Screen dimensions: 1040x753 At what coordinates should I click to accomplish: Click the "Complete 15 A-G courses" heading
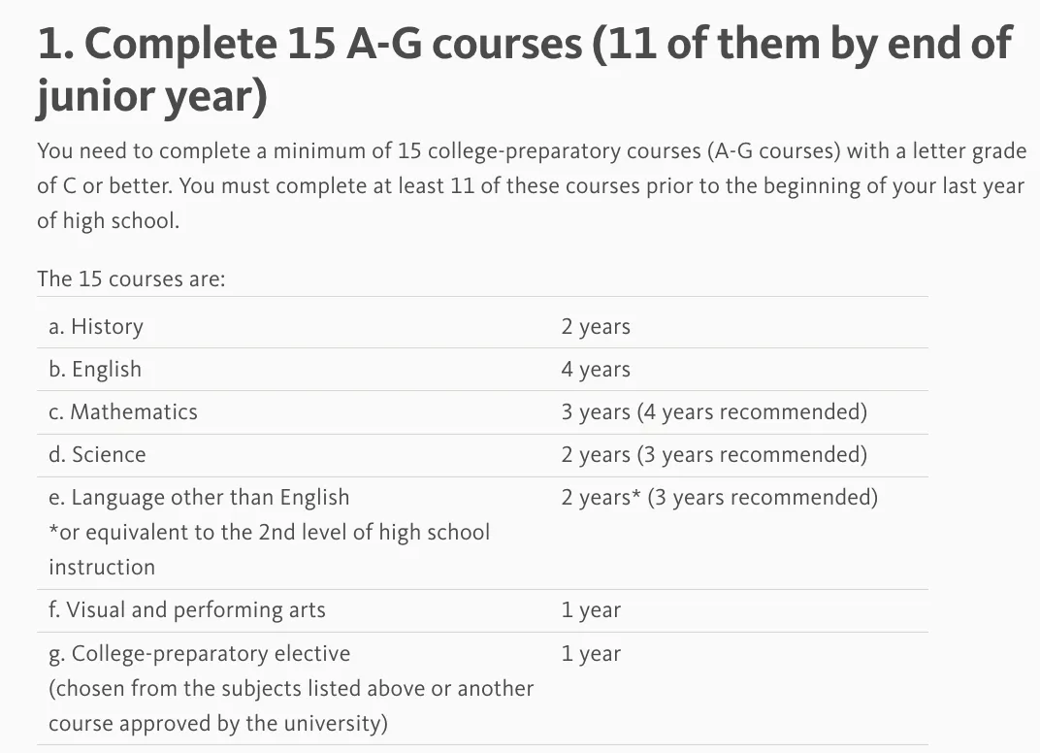point(524,45)
